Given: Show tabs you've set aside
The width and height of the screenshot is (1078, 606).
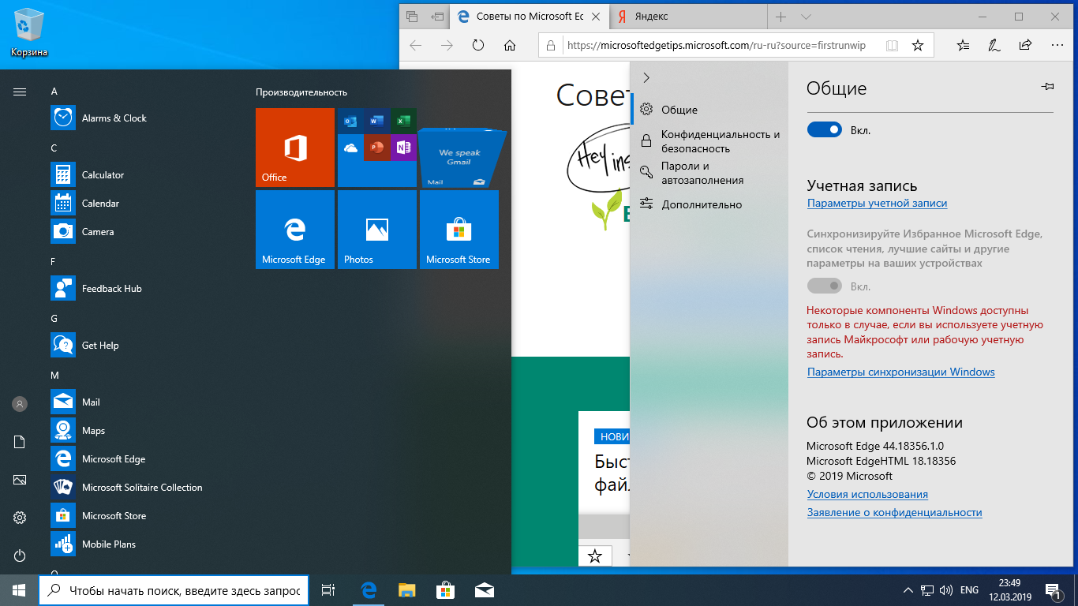Looking at the screenshot, I should pos(411,17).
